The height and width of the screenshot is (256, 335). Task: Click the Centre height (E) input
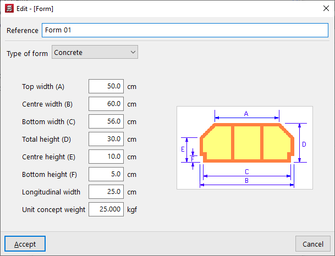click(x=106, y=157)
